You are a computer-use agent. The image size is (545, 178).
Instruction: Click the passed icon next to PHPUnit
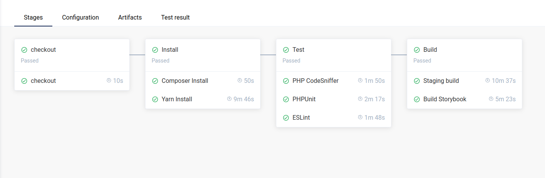tap(286, 99)
